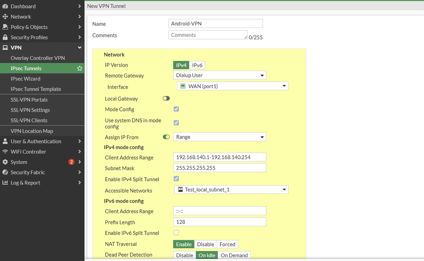Screen dimensions: 424x261
Task: Click the VPN laptop icon
Action: point(5,47)
